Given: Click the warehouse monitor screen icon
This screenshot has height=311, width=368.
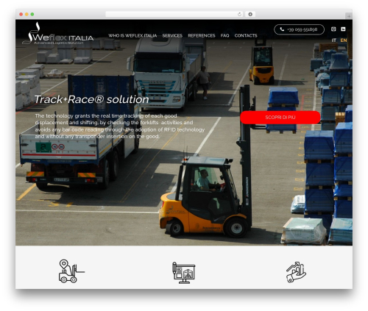Looking at the screenshot, I should point(184,273).
